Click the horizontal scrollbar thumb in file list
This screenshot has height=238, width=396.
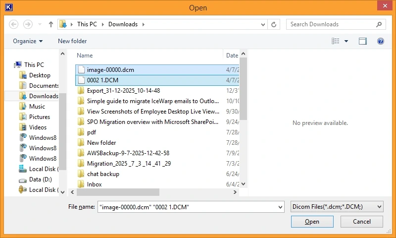click(118, 192)
